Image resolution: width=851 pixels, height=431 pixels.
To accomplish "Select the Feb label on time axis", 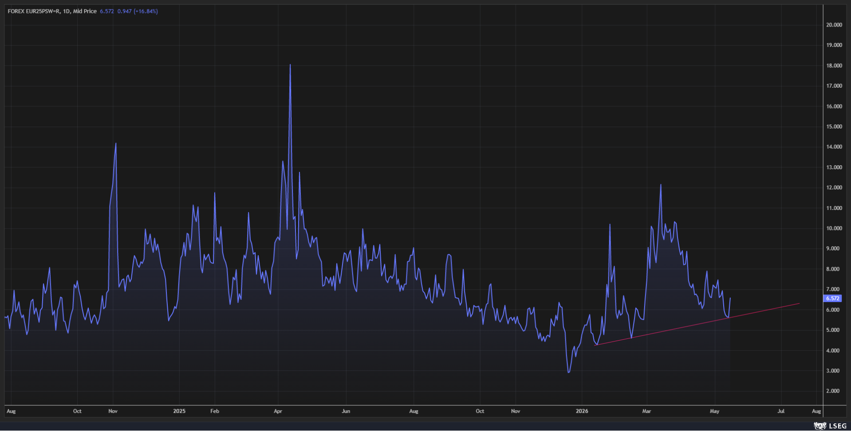I will [x=215, y=411].
